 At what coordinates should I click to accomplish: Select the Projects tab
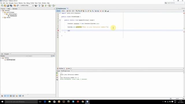point(3,9)
